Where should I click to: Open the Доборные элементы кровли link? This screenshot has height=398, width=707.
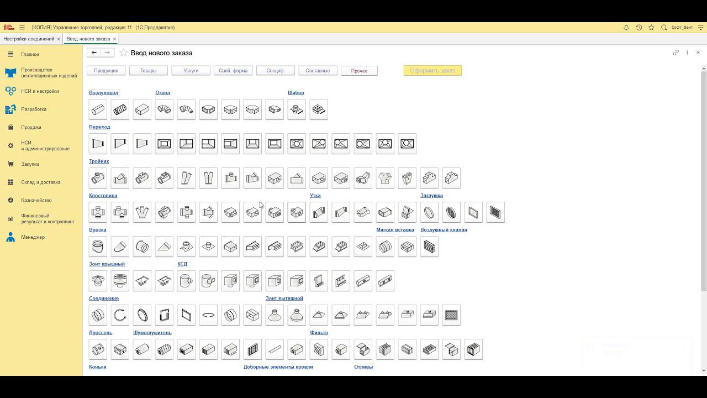click(278, 367)
